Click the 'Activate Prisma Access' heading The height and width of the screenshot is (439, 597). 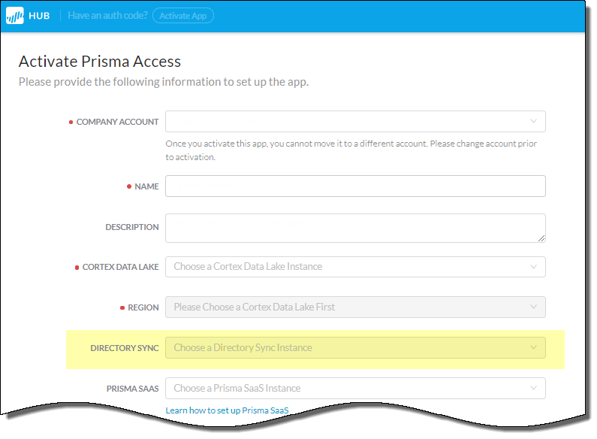click(100, 62)
